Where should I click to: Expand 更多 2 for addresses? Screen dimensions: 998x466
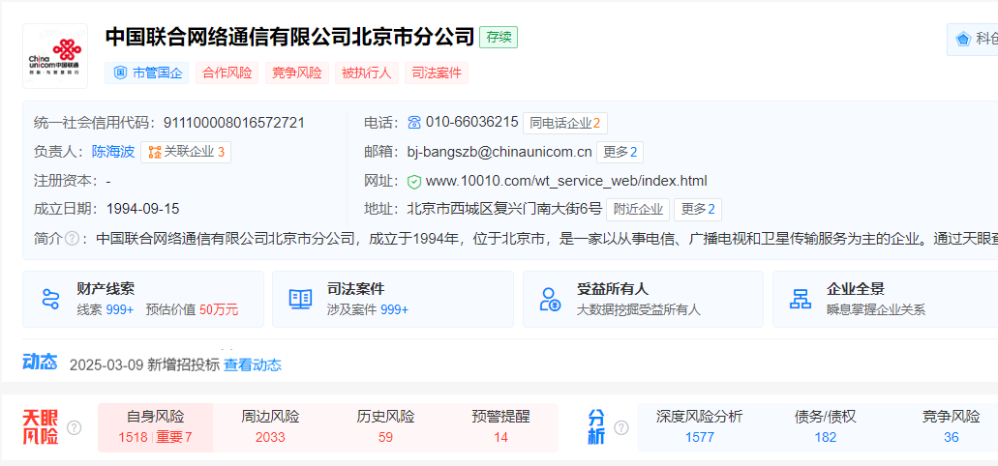[698, 209]
